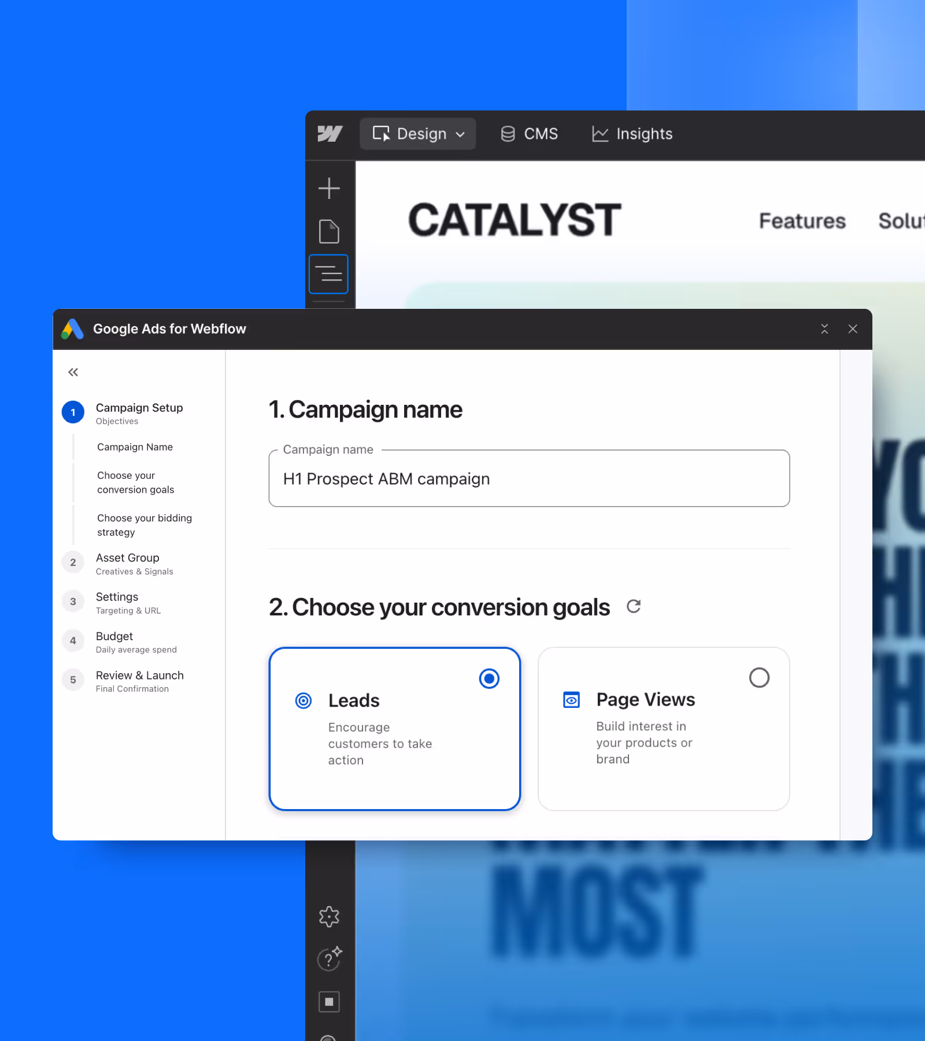The width and height of the screenshot is (925, 1041).
Task: Go to Choose your conversion goals substep
Action: 136,482
